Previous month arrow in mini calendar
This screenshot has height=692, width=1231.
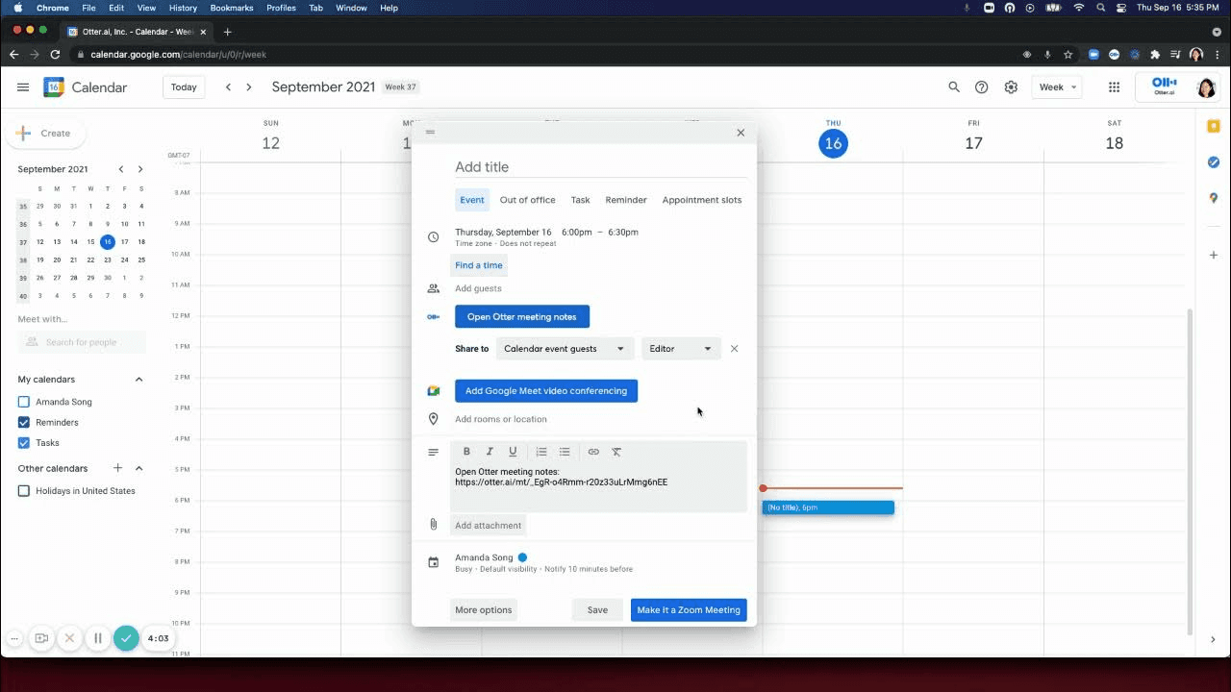[x=121, y=169]
